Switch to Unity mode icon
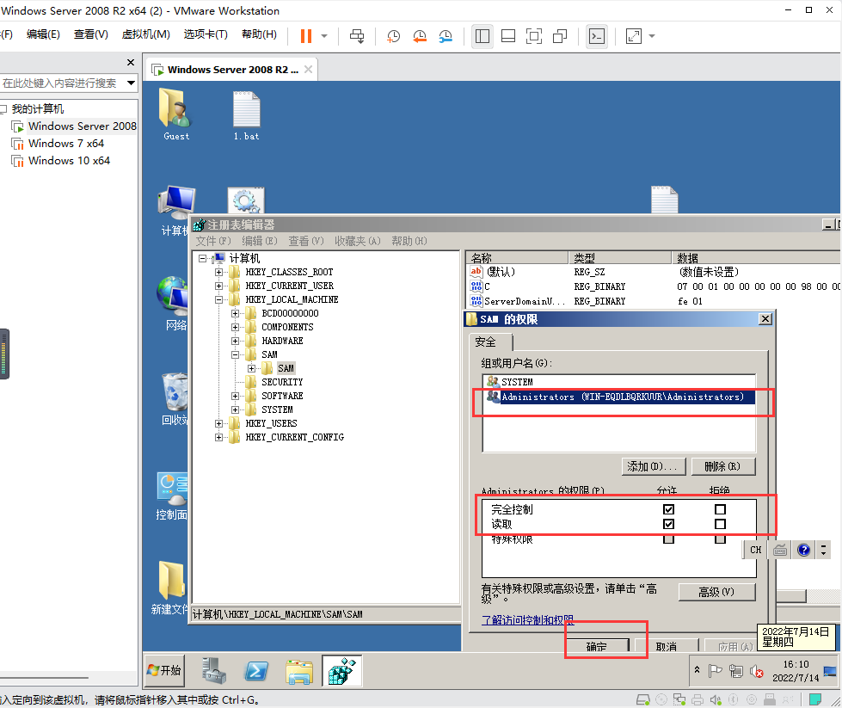This screenshot has width=842, height=708. [x=560, y=36]
